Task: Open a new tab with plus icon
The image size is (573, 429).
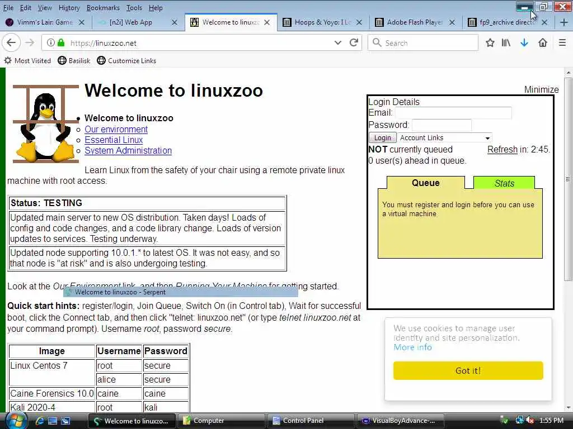Action: tap(564, 22)
